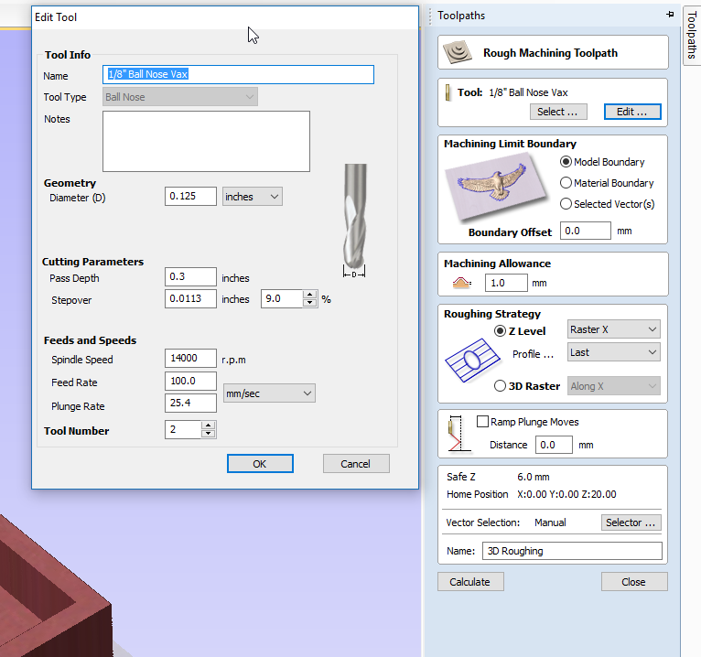Click the Rough Machining Toolpath icon

click(458, 53)
